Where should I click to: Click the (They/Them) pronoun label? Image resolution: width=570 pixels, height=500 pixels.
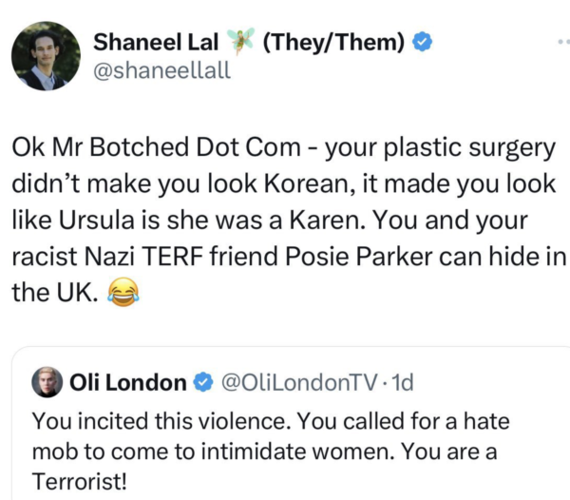click(332, 43)
